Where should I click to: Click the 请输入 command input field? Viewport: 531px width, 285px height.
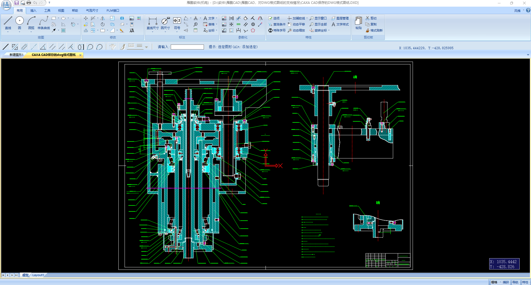tap(187, 47)
